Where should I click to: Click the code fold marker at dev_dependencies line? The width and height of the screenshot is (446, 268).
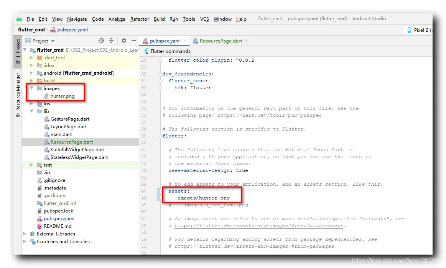coord(160,74)
